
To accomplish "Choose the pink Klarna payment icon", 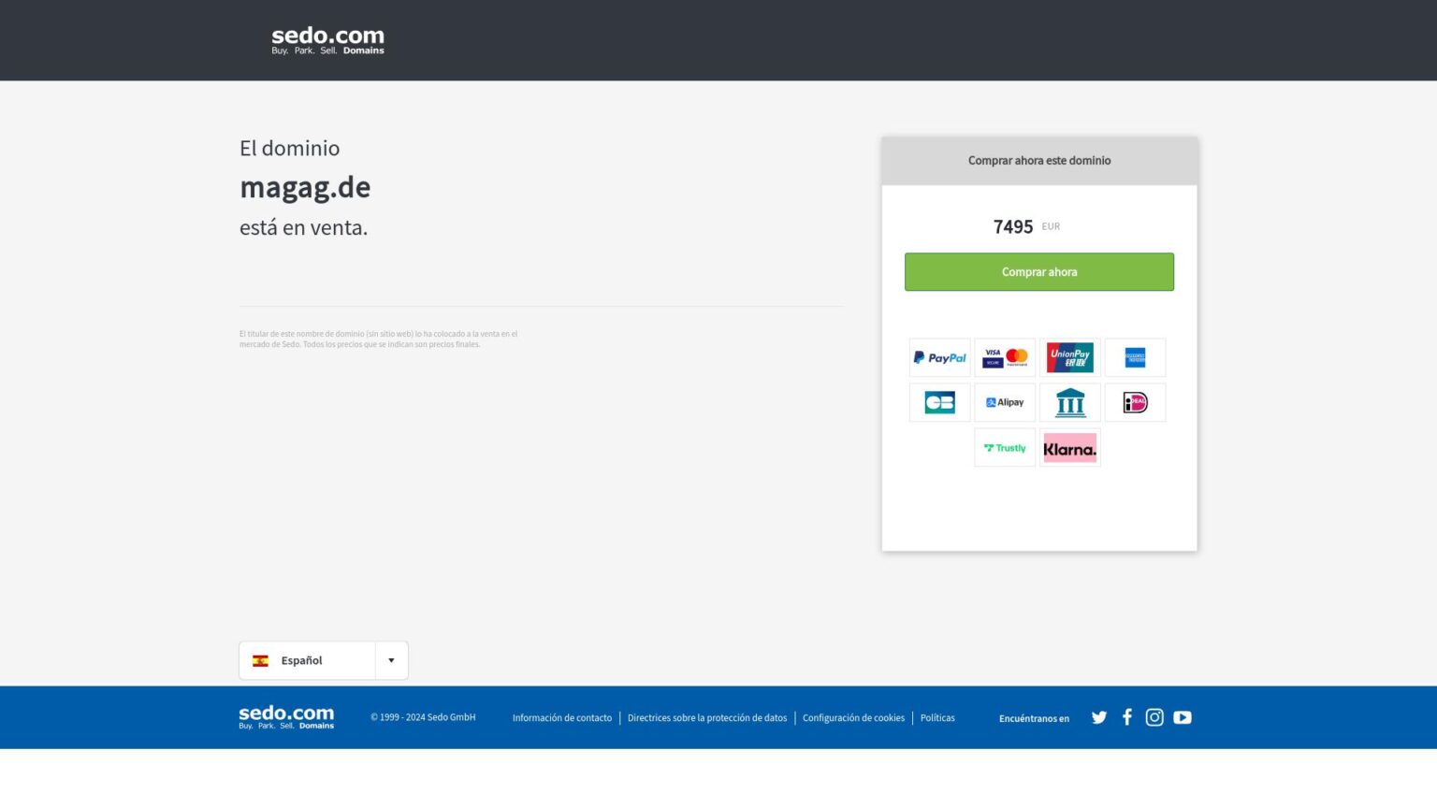I will (x=1069, y=448).
